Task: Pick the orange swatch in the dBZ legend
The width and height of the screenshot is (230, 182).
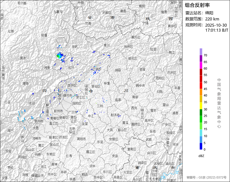Action: click(x=201, y=92)
